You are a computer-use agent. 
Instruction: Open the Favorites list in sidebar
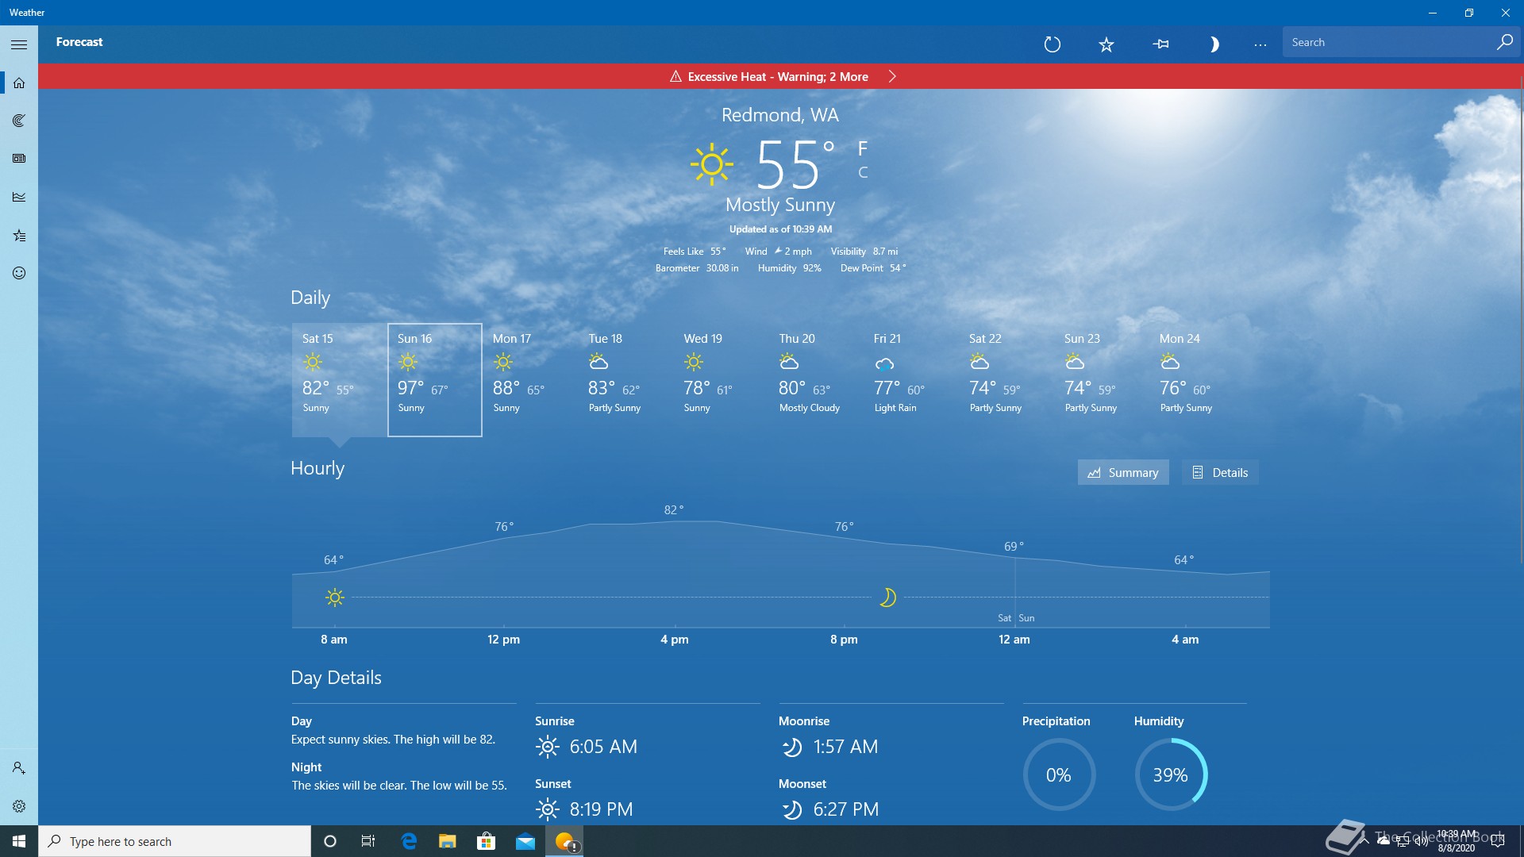[x=19, y=235]
